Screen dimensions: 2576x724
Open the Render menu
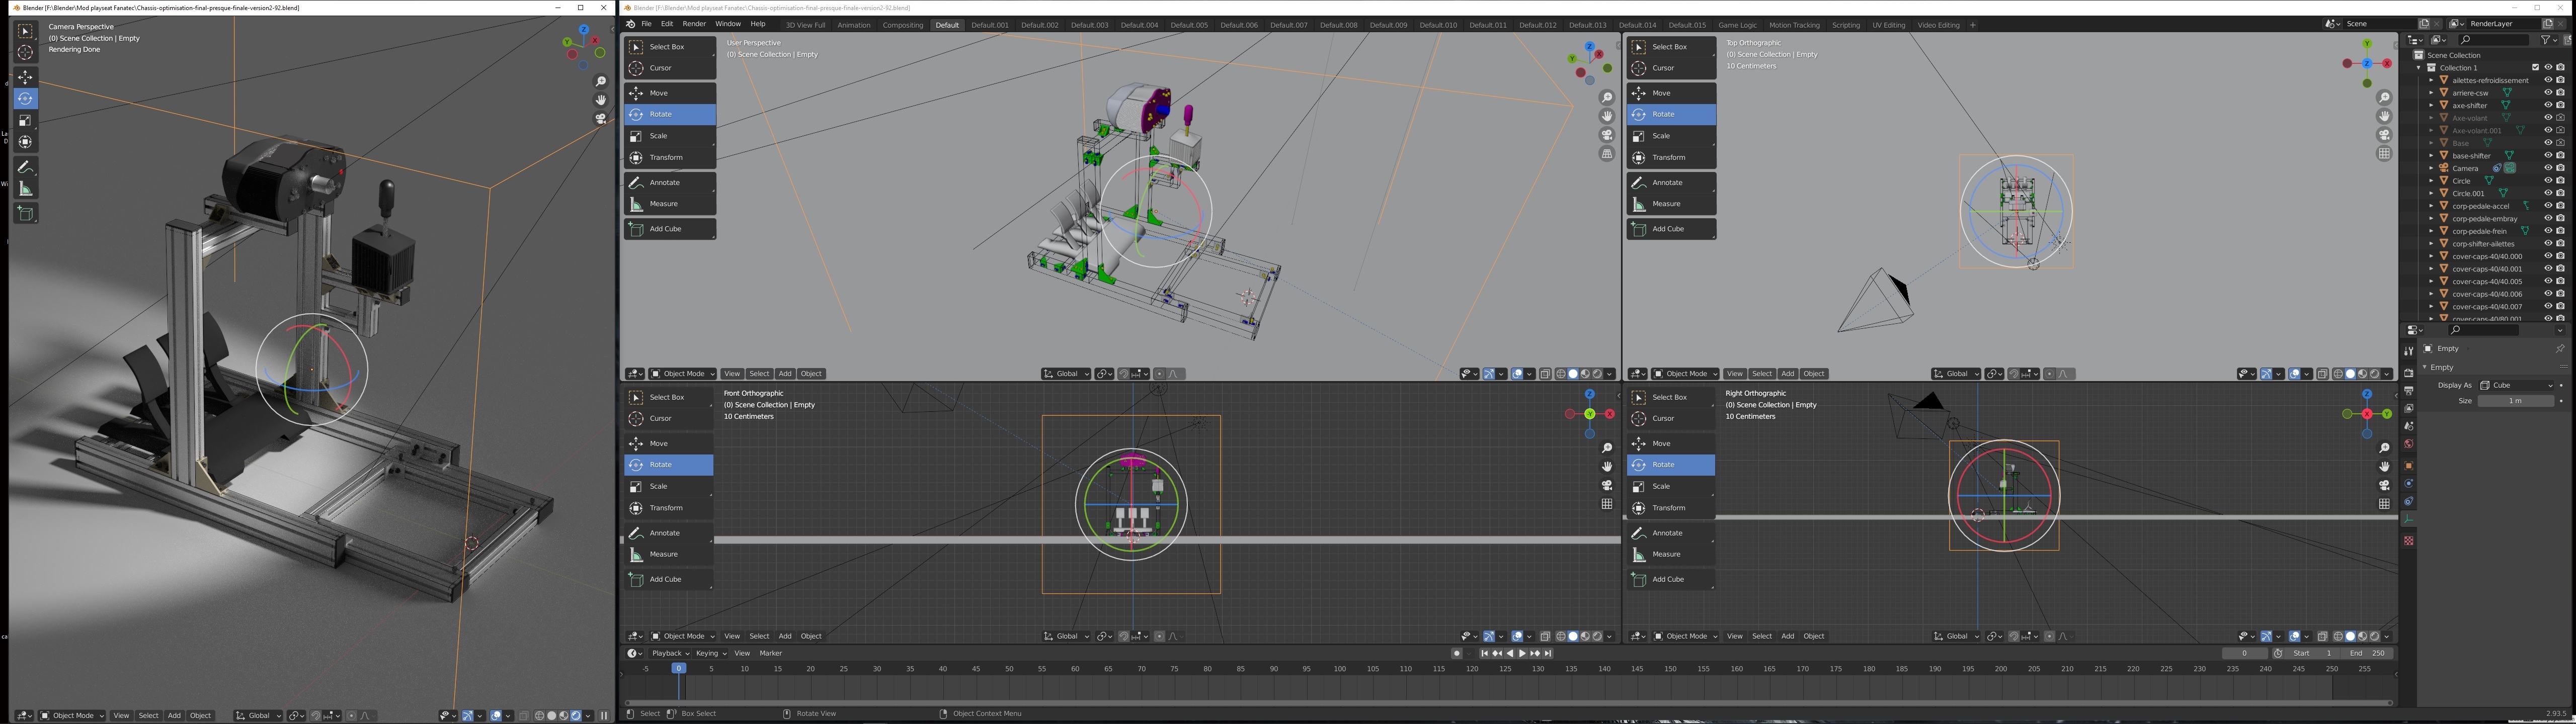point(694,24)
